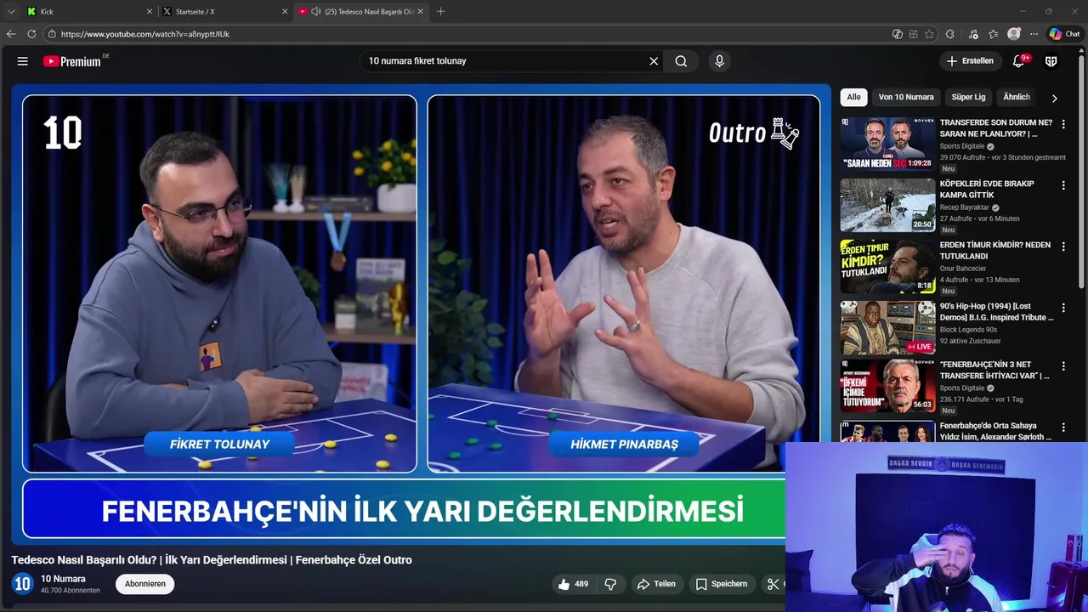The width and height of the screenshot is (1088, 612).
Task: Go to YouTube Premium home logo
Action: [x=73, y=61]
